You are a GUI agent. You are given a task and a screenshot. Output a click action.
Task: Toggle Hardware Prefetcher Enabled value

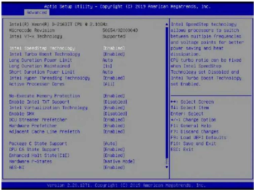point(114,126)
